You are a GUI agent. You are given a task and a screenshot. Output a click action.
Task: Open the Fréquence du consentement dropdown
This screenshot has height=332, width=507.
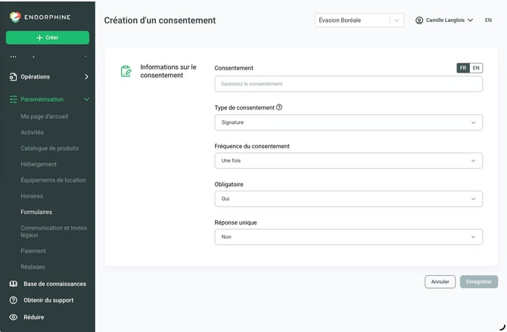pos(349,160)
